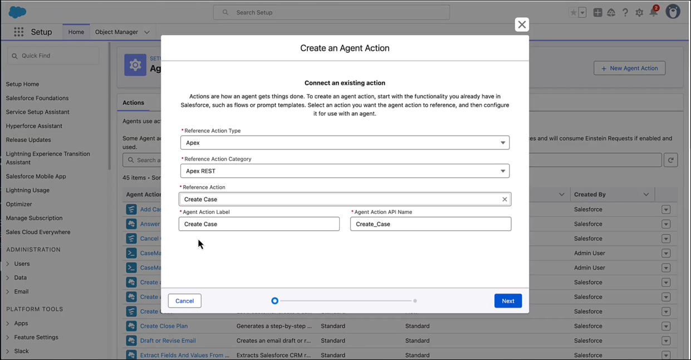The width and height of the screenshot is (691, 360).
Task: Expand the Email tree item
Action: click(x=8, y=291)
